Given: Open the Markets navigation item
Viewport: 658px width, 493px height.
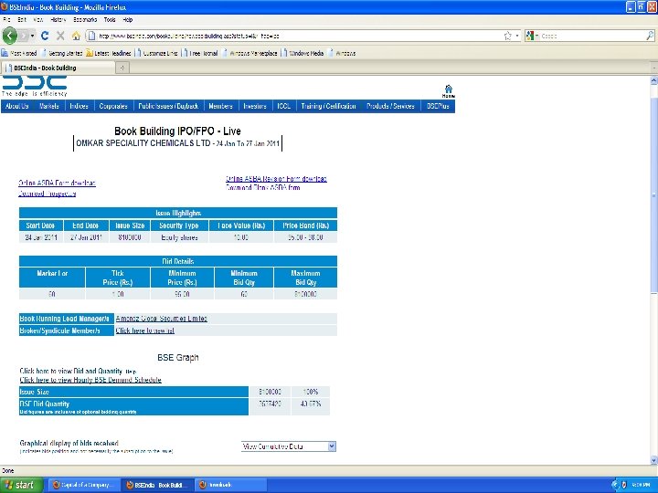Looking at the screenshot, I should tap(49, 106).
